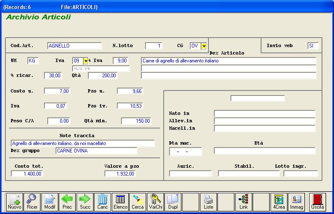334x214 pixels.
Task: Launch the 4Crea ruler icon
Action: 279,202
